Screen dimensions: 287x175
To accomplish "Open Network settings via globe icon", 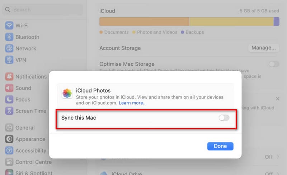I will [x=9, y=49].
